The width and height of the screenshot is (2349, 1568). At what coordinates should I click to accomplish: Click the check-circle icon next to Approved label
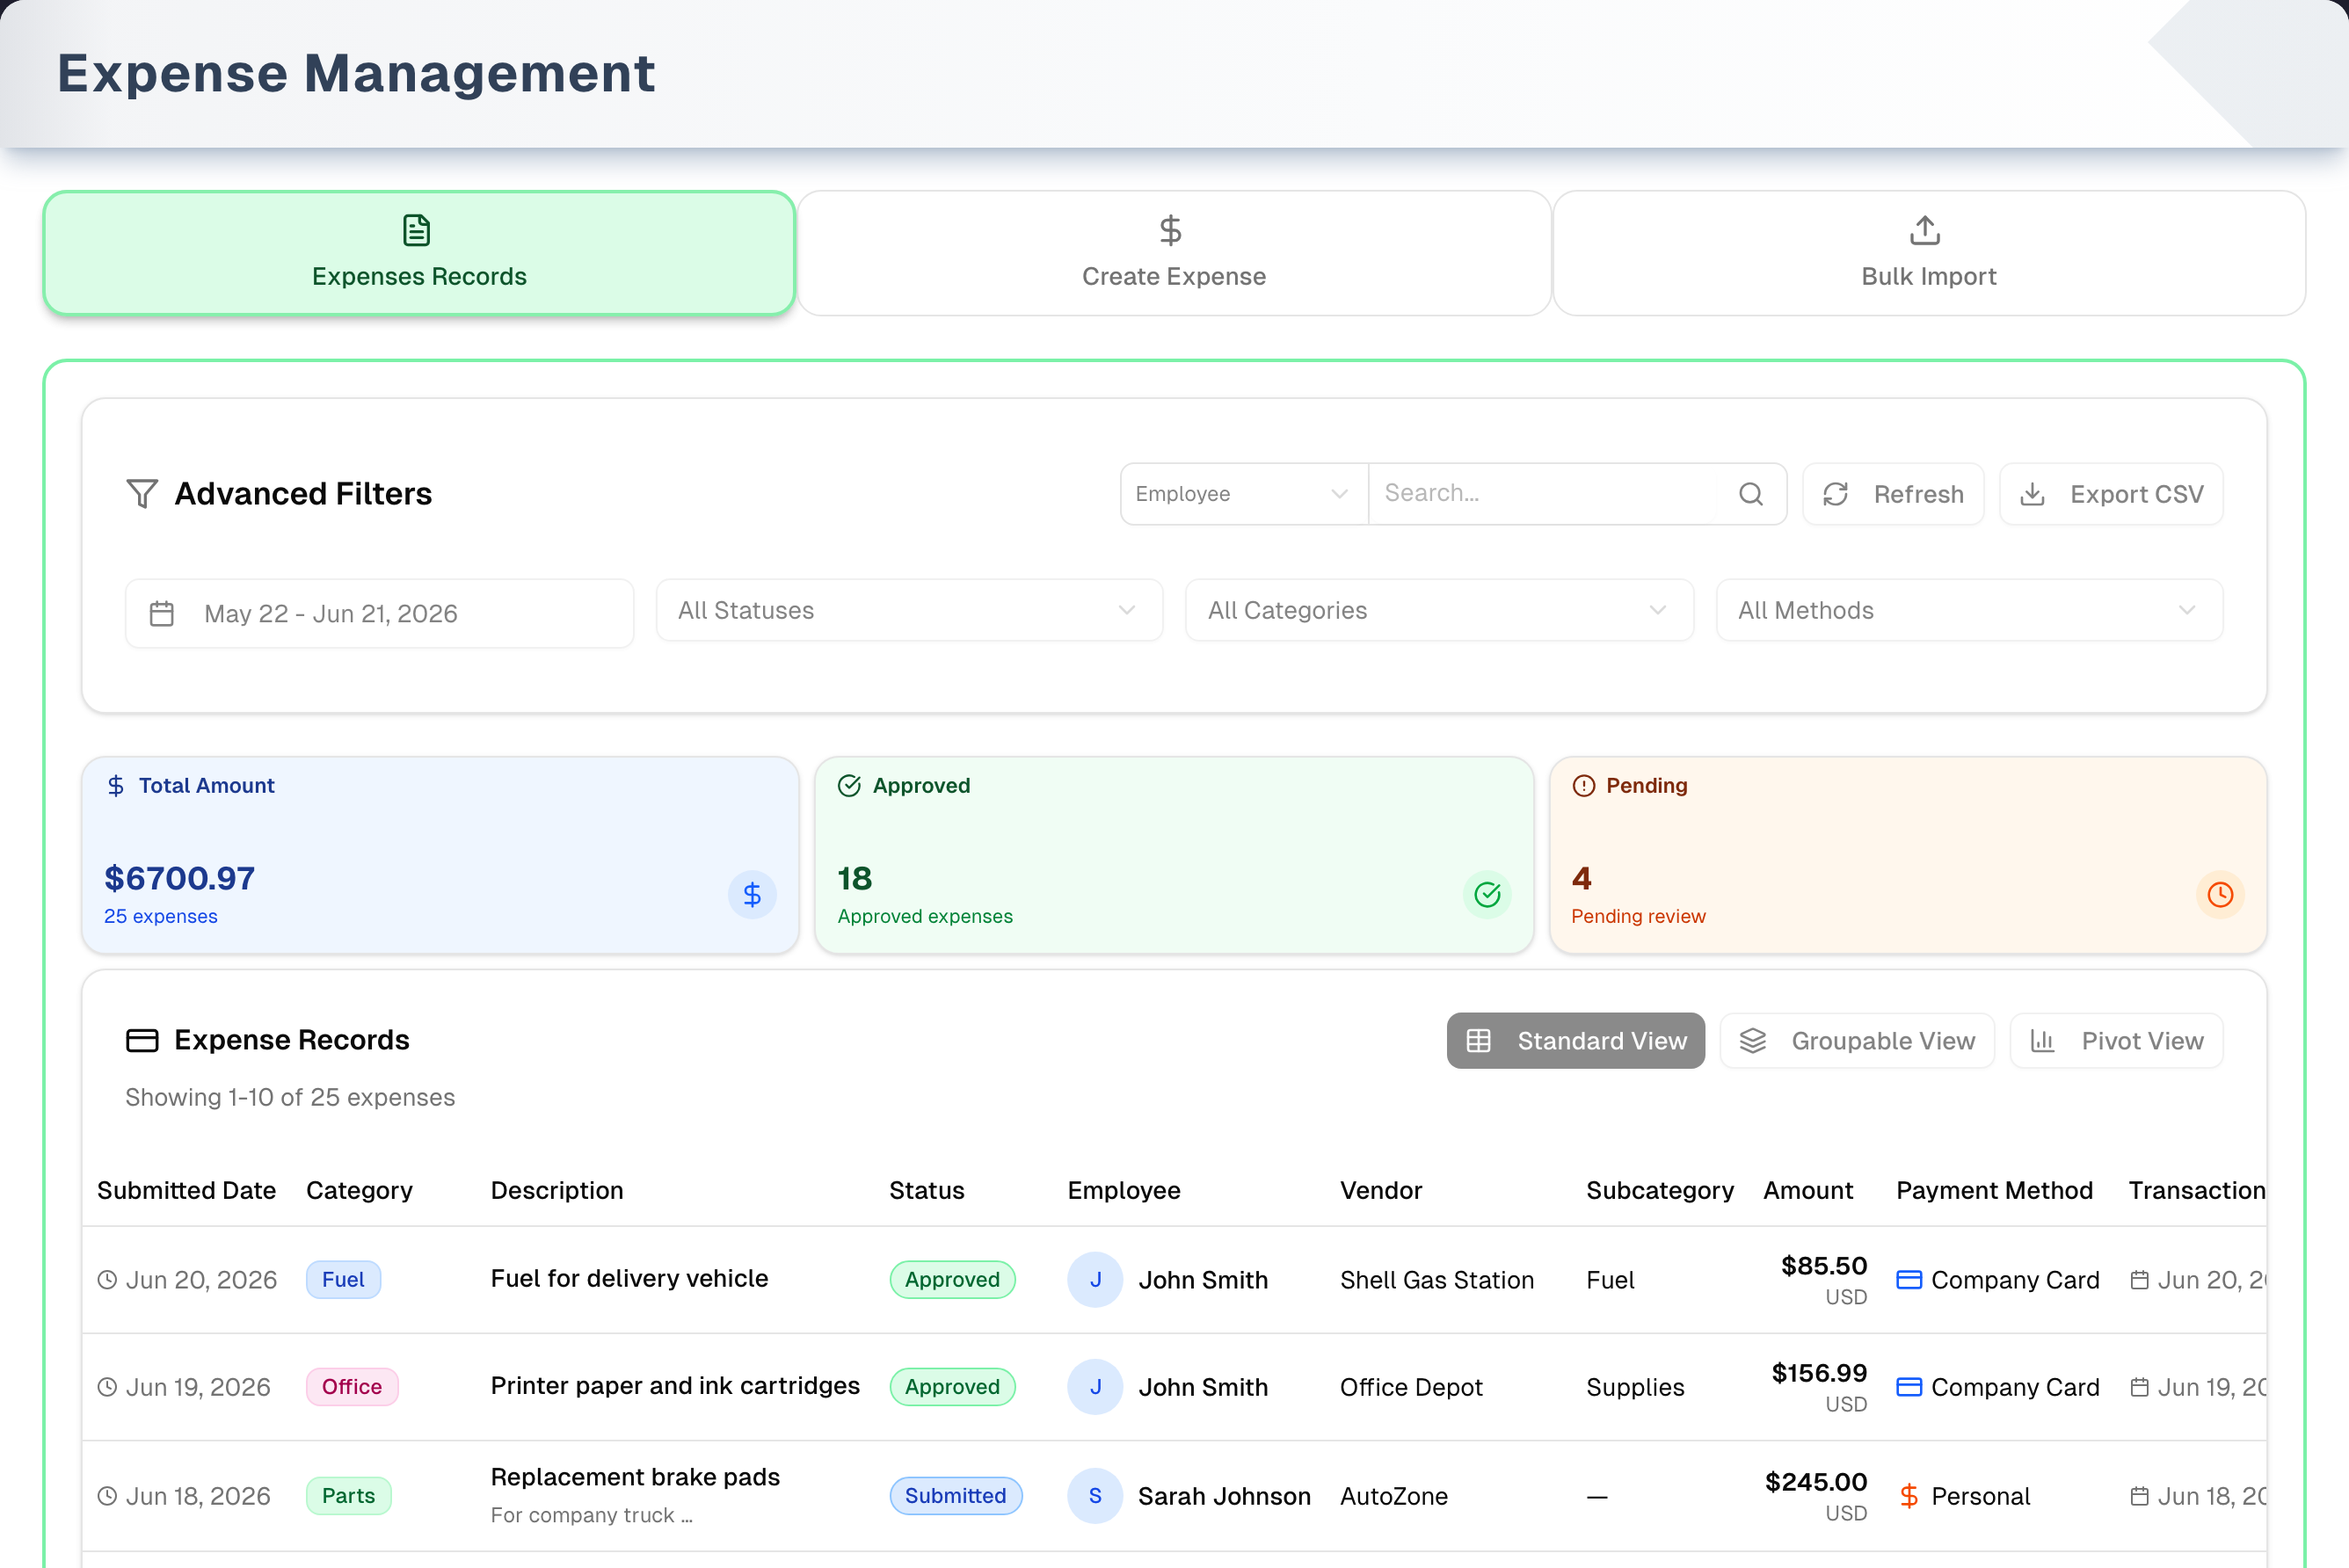click(849, 786)
